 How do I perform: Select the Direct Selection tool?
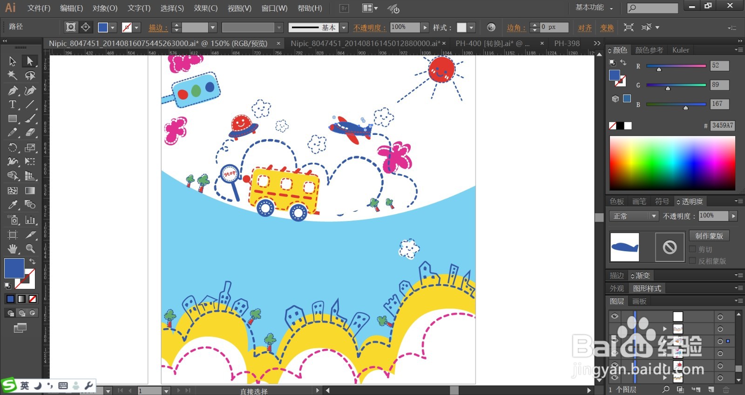30,61
